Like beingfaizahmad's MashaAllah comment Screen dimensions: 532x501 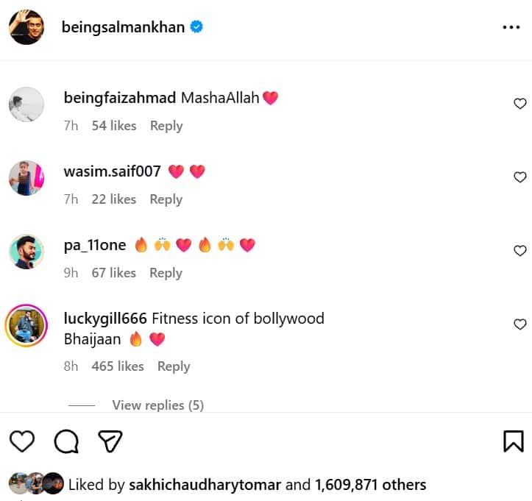519,104
